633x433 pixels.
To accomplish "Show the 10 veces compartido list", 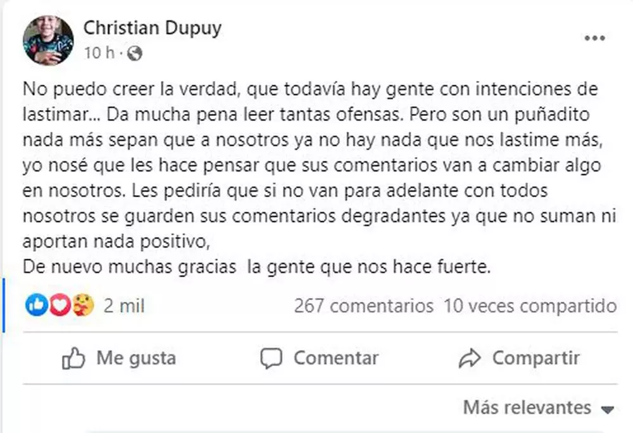I will point(530,307).
